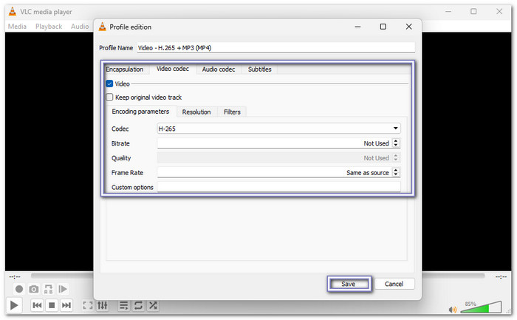Click the Record button in VLC
Screen dimensions: 517x320
click(19, 289)
